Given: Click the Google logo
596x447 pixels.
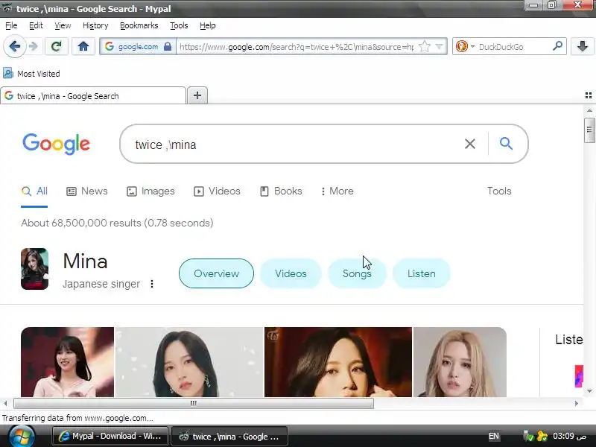Looking at the screenshot, I should click(57, 144).
